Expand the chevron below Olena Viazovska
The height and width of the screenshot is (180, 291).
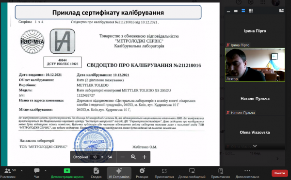point(255,146)
